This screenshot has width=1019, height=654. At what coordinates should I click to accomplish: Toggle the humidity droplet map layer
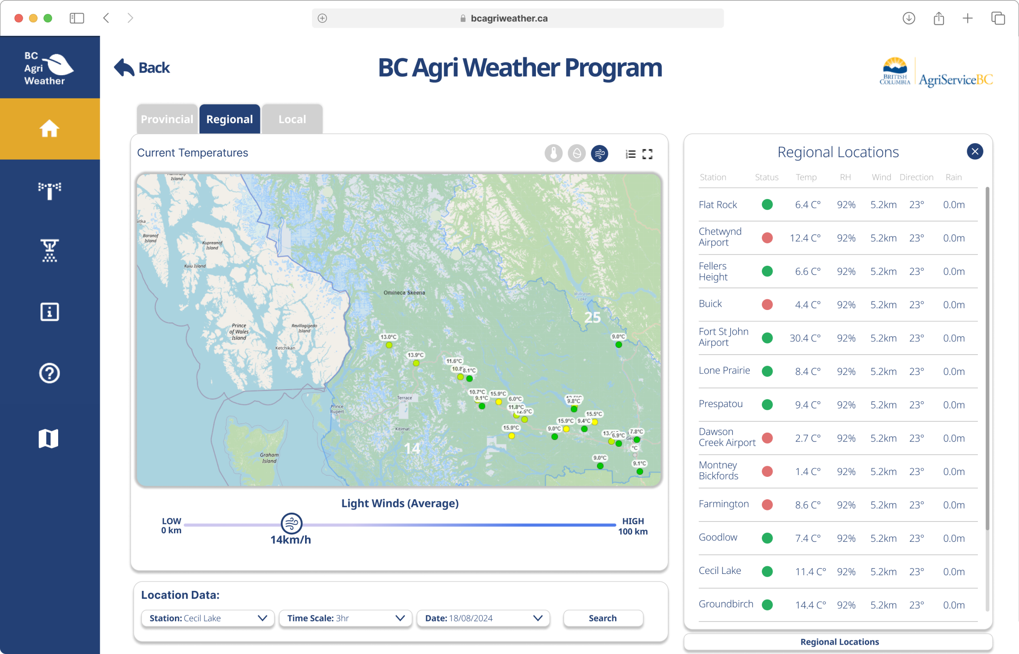(x=577, y=153)
